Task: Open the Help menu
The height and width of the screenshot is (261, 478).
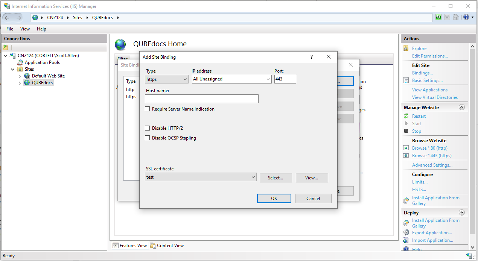Action: coord(41,29)
